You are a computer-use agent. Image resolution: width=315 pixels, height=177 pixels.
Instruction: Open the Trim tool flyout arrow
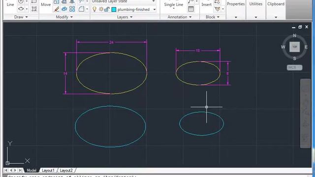pos(87,1)
